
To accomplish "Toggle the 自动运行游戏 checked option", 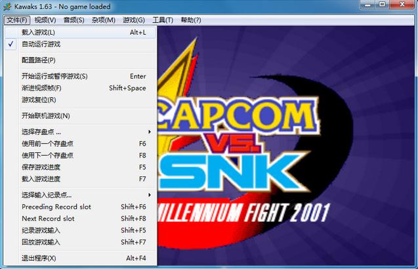I will [80, 44].
